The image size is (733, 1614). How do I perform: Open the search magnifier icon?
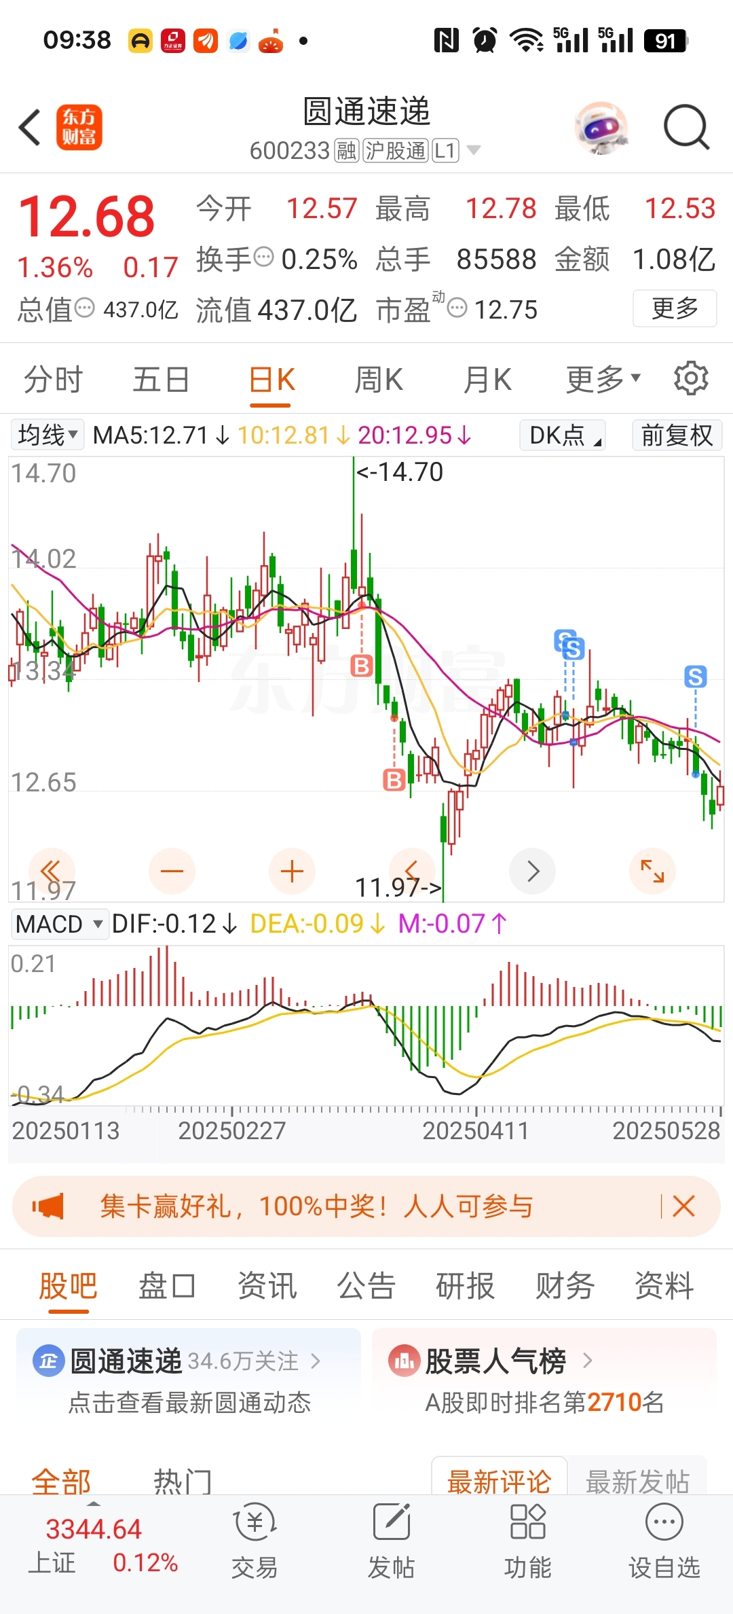coord(686,127)
